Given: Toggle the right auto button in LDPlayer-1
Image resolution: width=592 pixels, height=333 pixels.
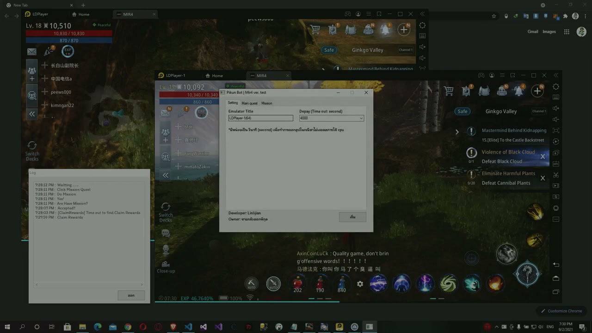Looking at the screenshot, I should [x=273, y=284].
